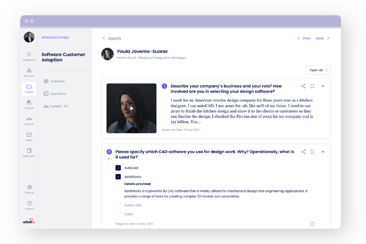Open the Channels sidebar icon
The image size is (366, 244).
pyautogui.click(x=29, y=70)
